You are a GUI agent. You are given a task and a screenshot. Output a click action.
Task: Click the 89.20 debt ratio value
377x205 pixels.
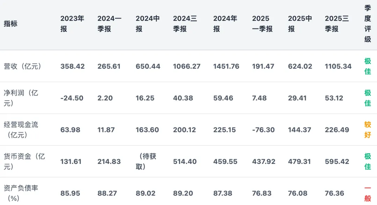[x=183, y=193]
